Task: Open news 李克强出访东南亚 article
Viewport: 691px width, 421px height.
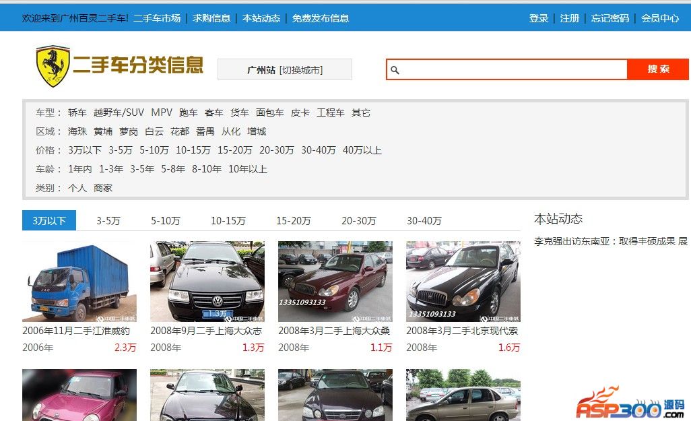Action: pos(610,241)
